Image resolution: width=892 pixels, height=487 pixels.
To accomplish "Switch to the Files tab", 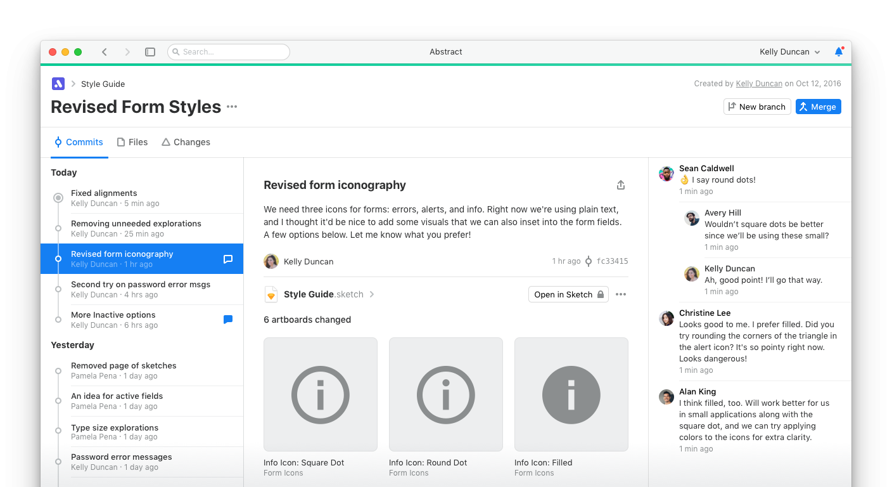I will tap(132, 142).
